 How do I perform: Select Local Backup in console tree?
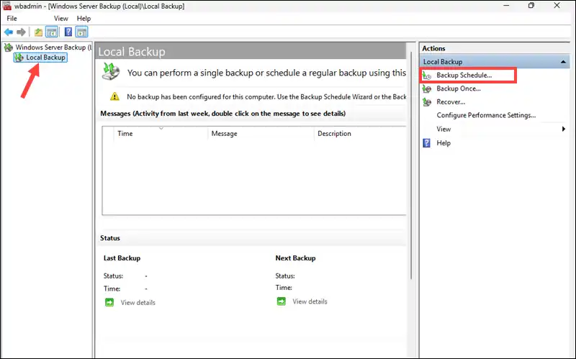[45, 58]
